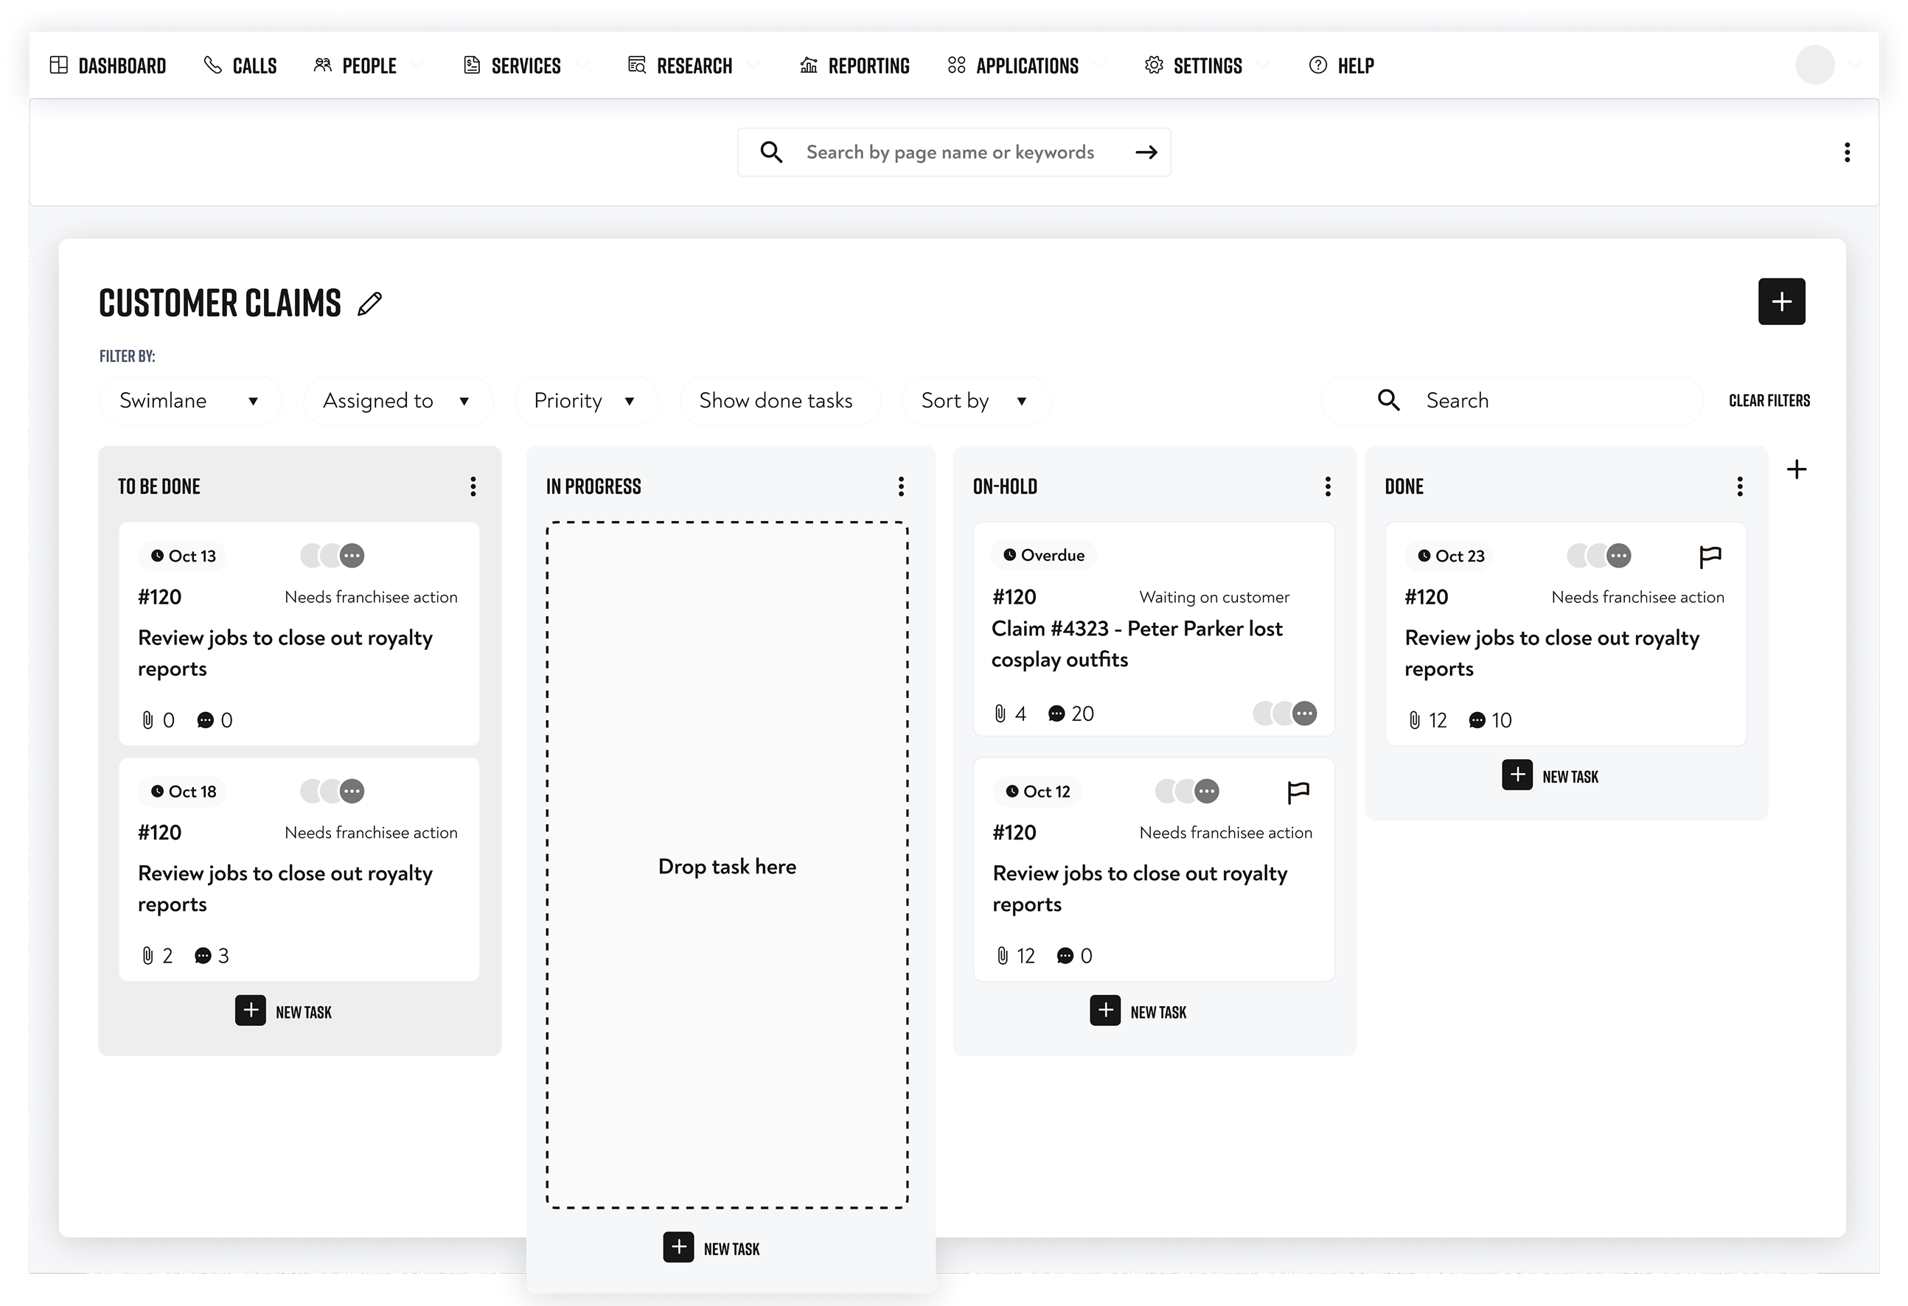Viewport: 1908px width, 1306px height.
Task: Open the Research menu
Action: tap(694, 66)
